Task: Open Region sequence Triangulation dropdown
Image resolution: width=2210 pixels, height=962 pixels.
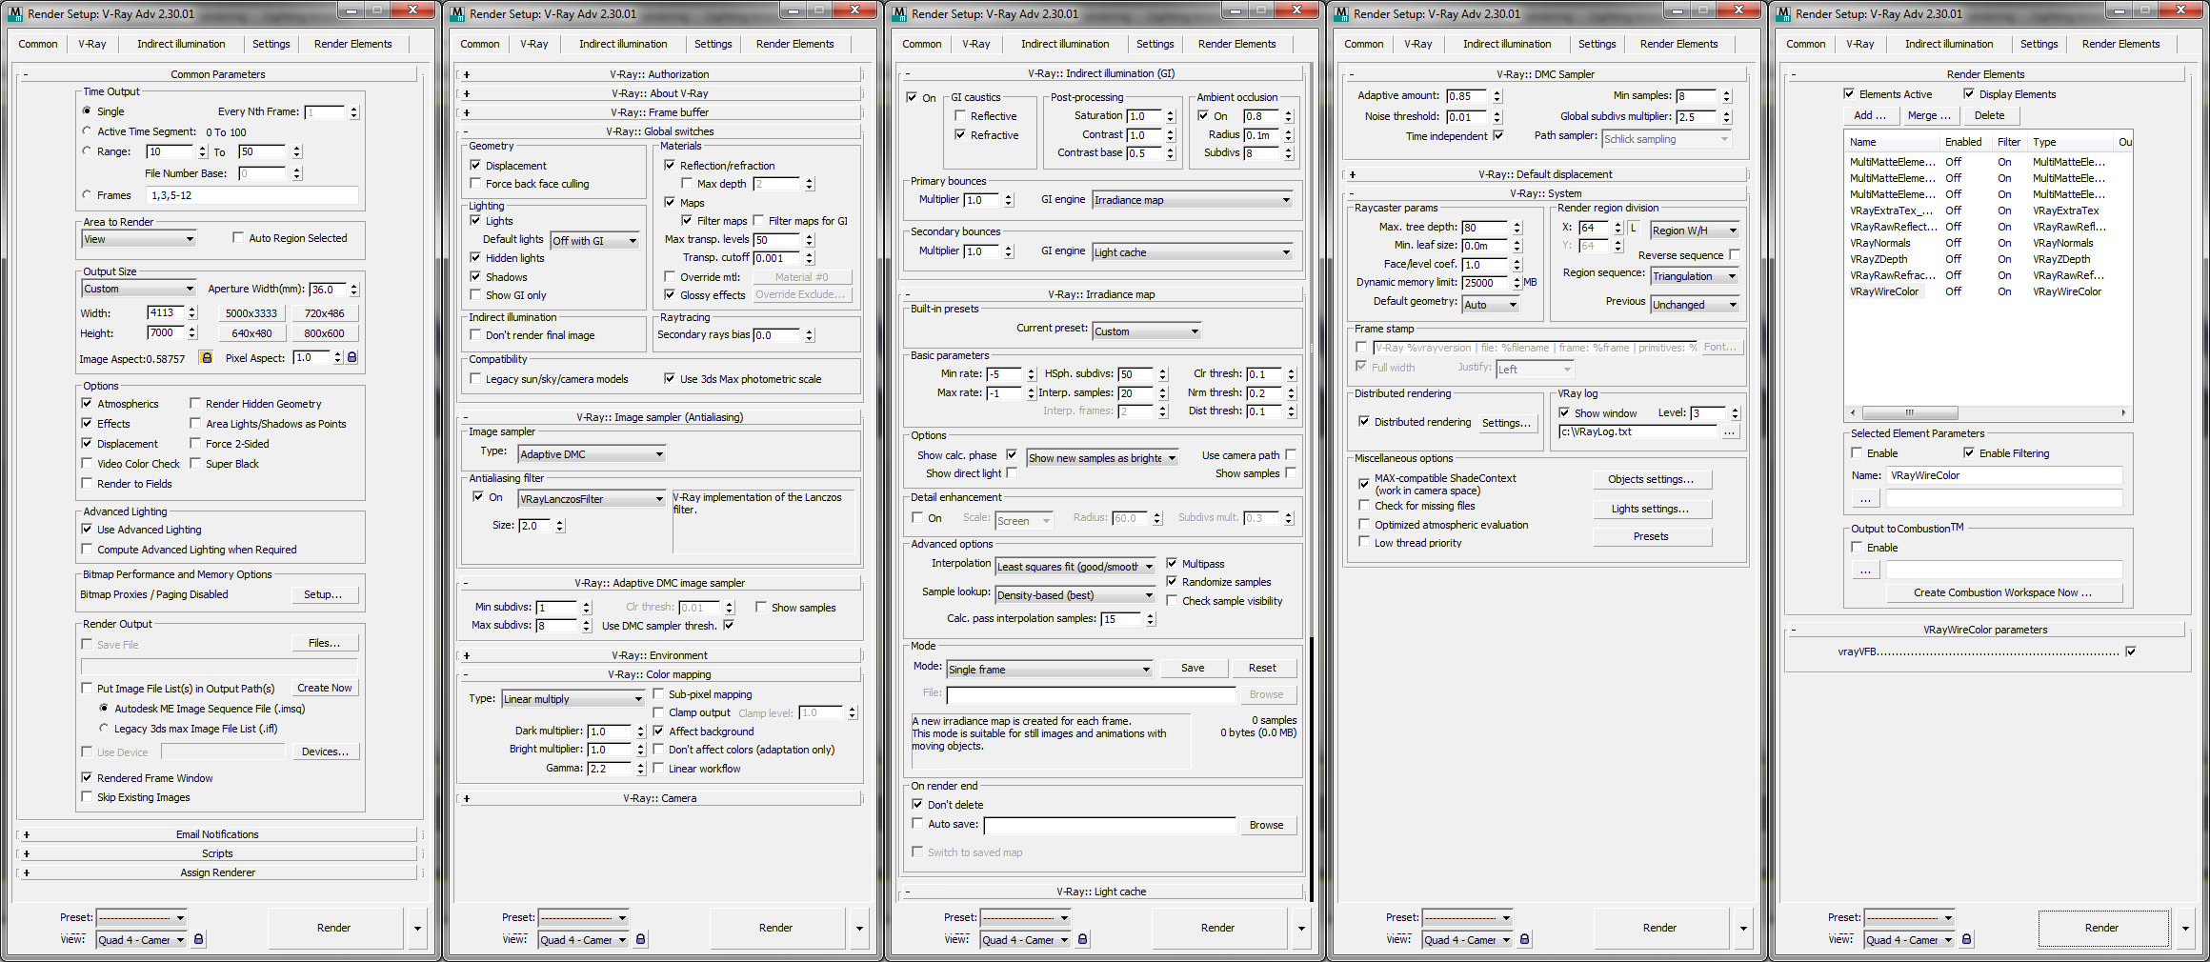Action: pyautogui.click(x=1695, y=276)
